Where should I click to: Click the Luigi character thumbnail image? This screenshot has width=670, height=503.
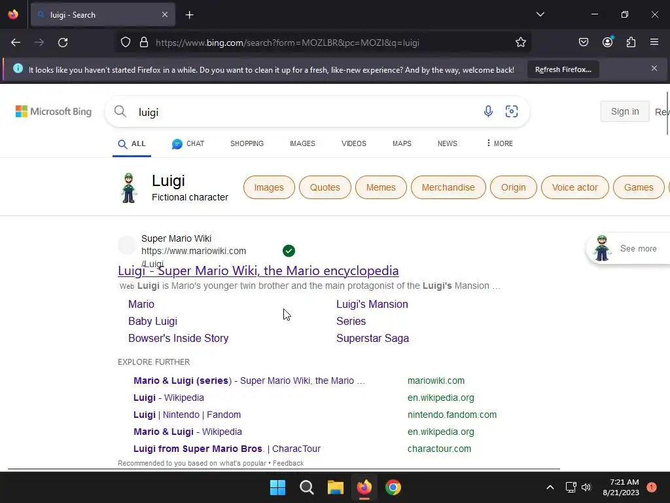[129, 188]
